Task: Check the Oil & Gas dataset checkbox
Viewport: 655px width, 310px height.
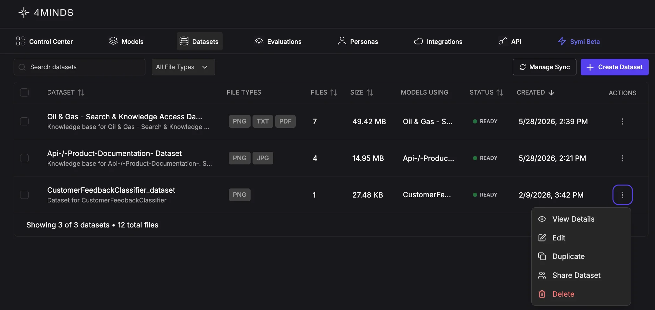Action: 24,121
